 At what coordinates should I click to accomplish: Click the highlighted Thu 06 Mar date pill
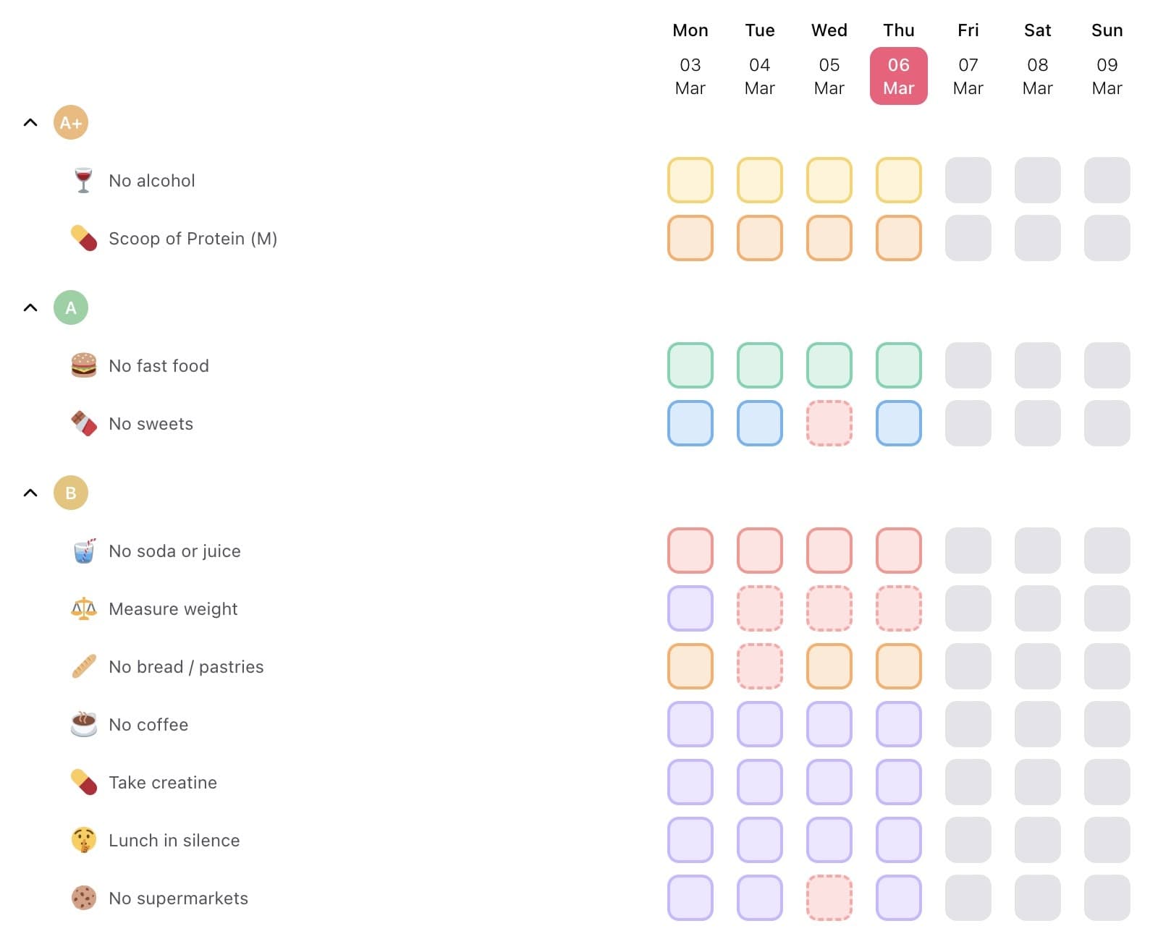[x=898, y=75]
